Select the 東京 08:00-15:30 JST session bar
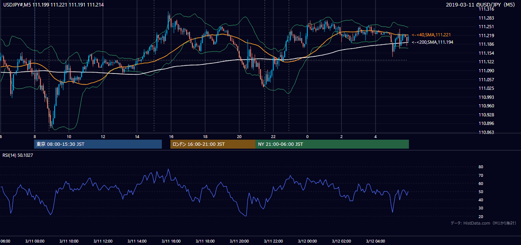 [98, 144]
